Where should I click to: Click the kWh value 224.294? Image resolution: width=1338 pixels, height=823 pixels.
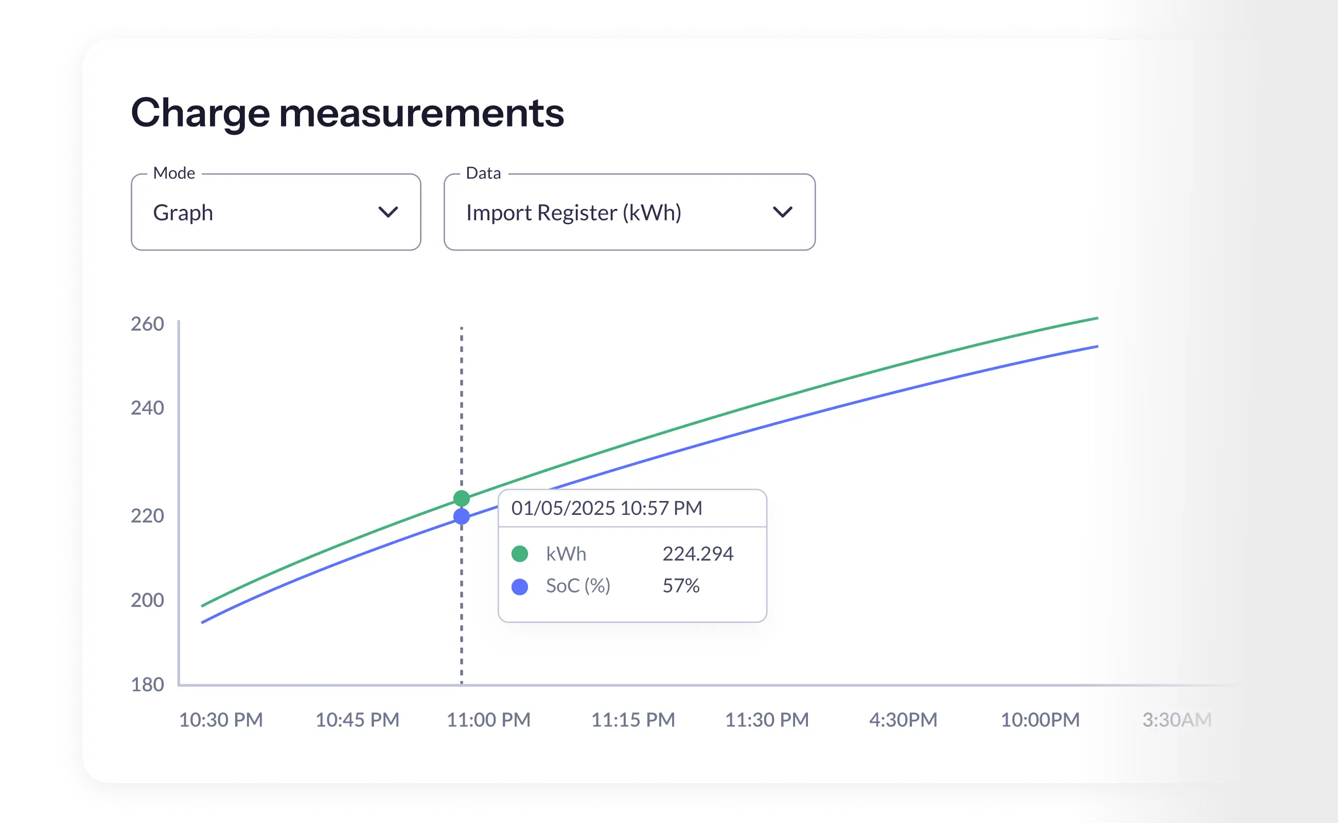click(x=698, y=554)
